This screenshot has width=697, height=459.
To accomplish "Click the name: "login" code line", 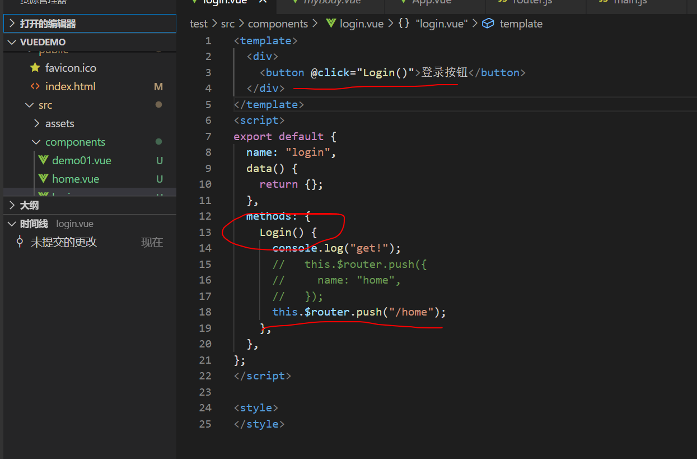I will pyautogui.click(x=291, y=152).
